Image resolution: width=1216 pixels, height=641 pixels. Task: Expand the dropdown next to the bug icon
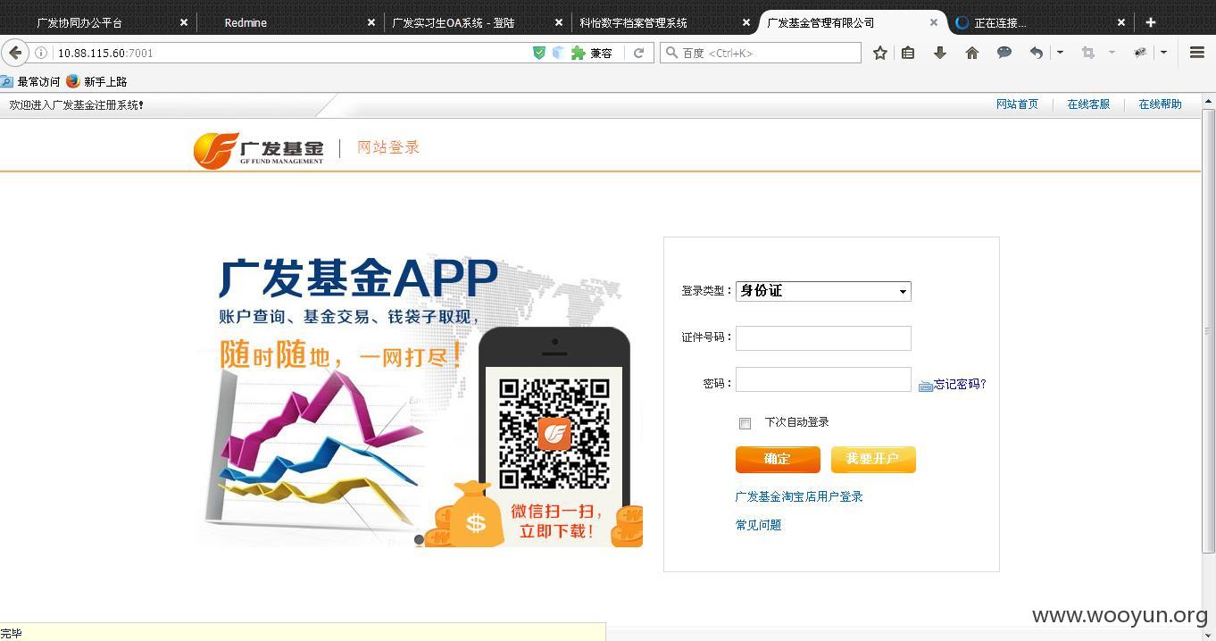(1163, 53)
